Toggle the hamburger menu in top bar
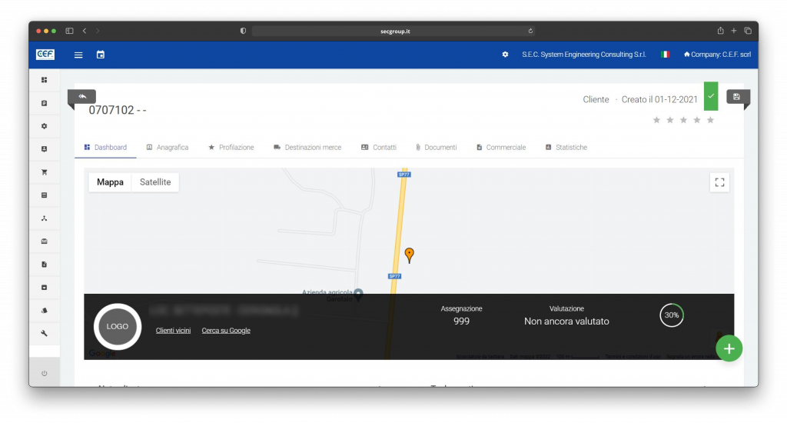Viewport: 787px width, 423px height. [x=78, y=55]
